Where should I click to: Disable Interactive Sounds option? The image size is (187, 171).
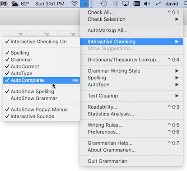coord(42,116)
